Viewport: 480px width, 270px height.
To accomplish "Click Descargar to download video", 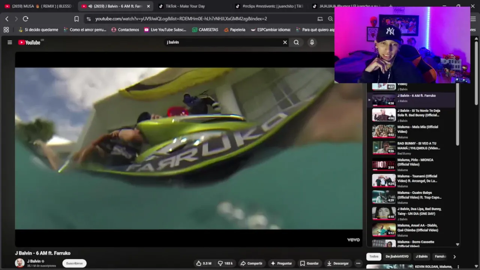I will [x=337, y=263].
